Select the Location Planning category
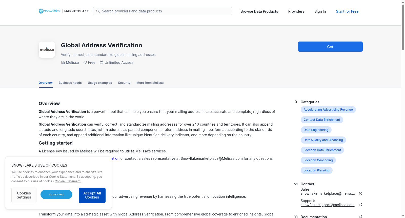Screen dimensions: 405x218 point(316,170)
